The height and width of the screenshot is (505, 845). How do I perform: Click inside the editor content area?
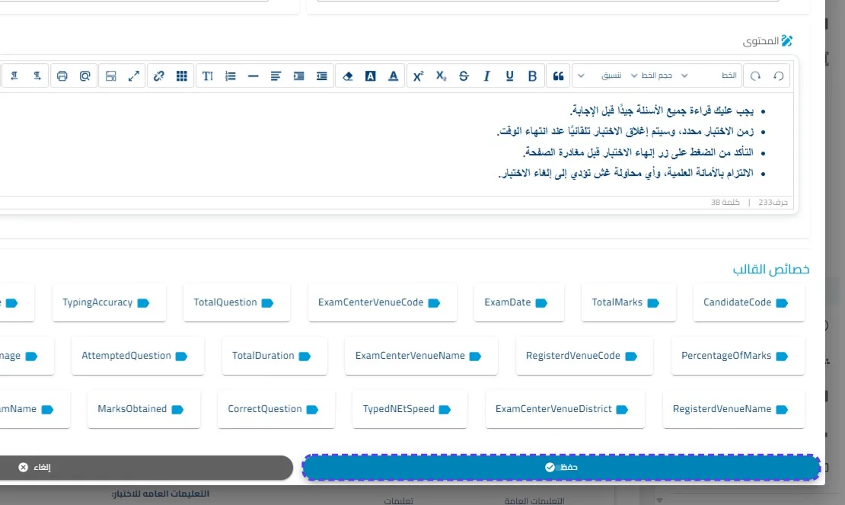(x=396, y=144)
